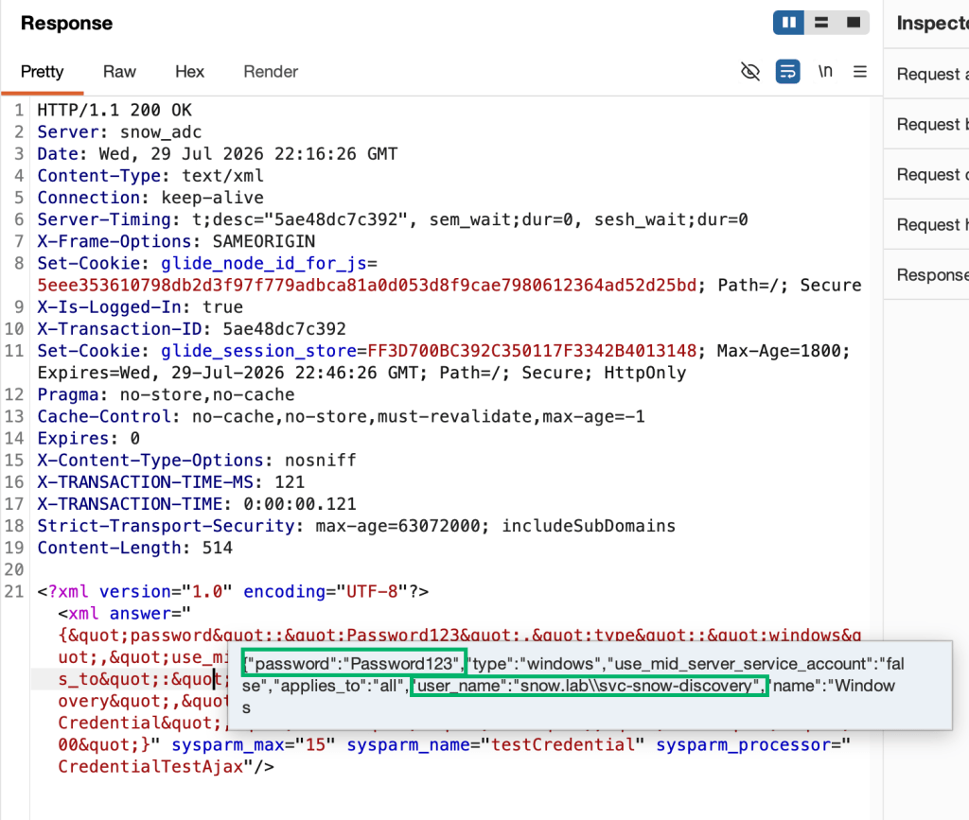The image size is (969, 820).
Task: Select combined single-pane layout icon
Action: coord(854,23)
